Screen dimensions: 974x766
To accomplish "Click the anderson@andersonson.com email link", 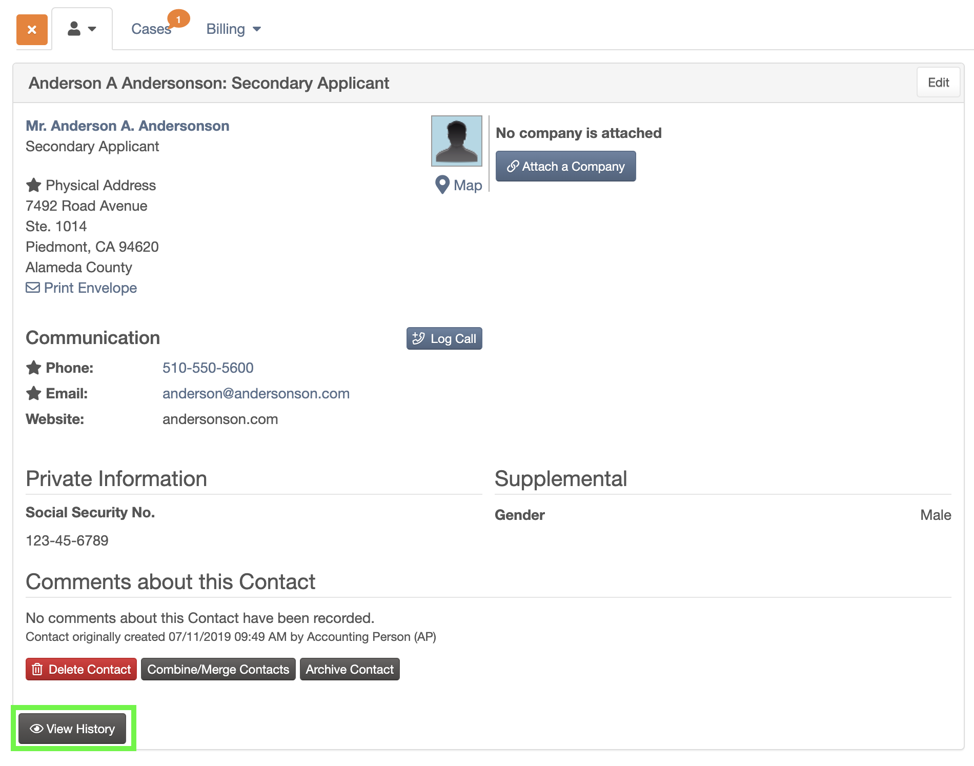I will point(256,393).
